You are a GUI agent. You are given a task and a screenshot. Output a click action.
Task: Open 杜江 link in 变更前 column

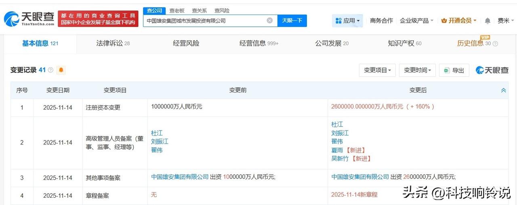pos(157,133)
